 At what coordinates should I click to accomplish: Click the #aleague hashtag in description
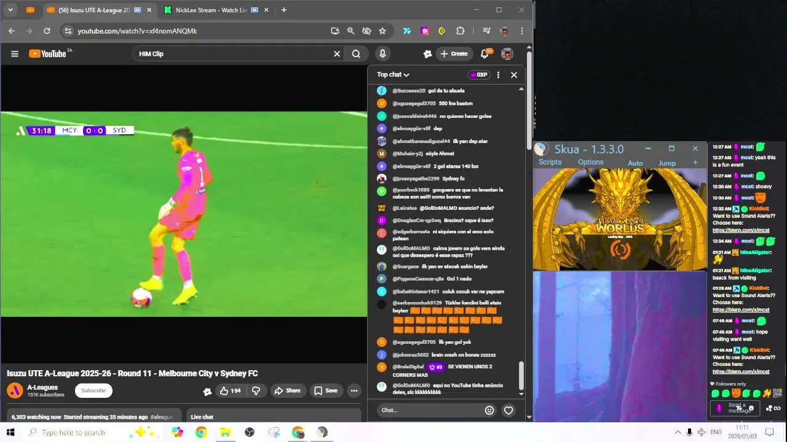tap(162, 417)
